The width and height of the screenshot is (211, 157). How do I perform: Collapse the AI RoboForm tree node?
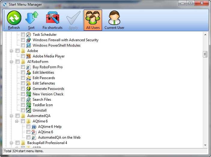11,62
